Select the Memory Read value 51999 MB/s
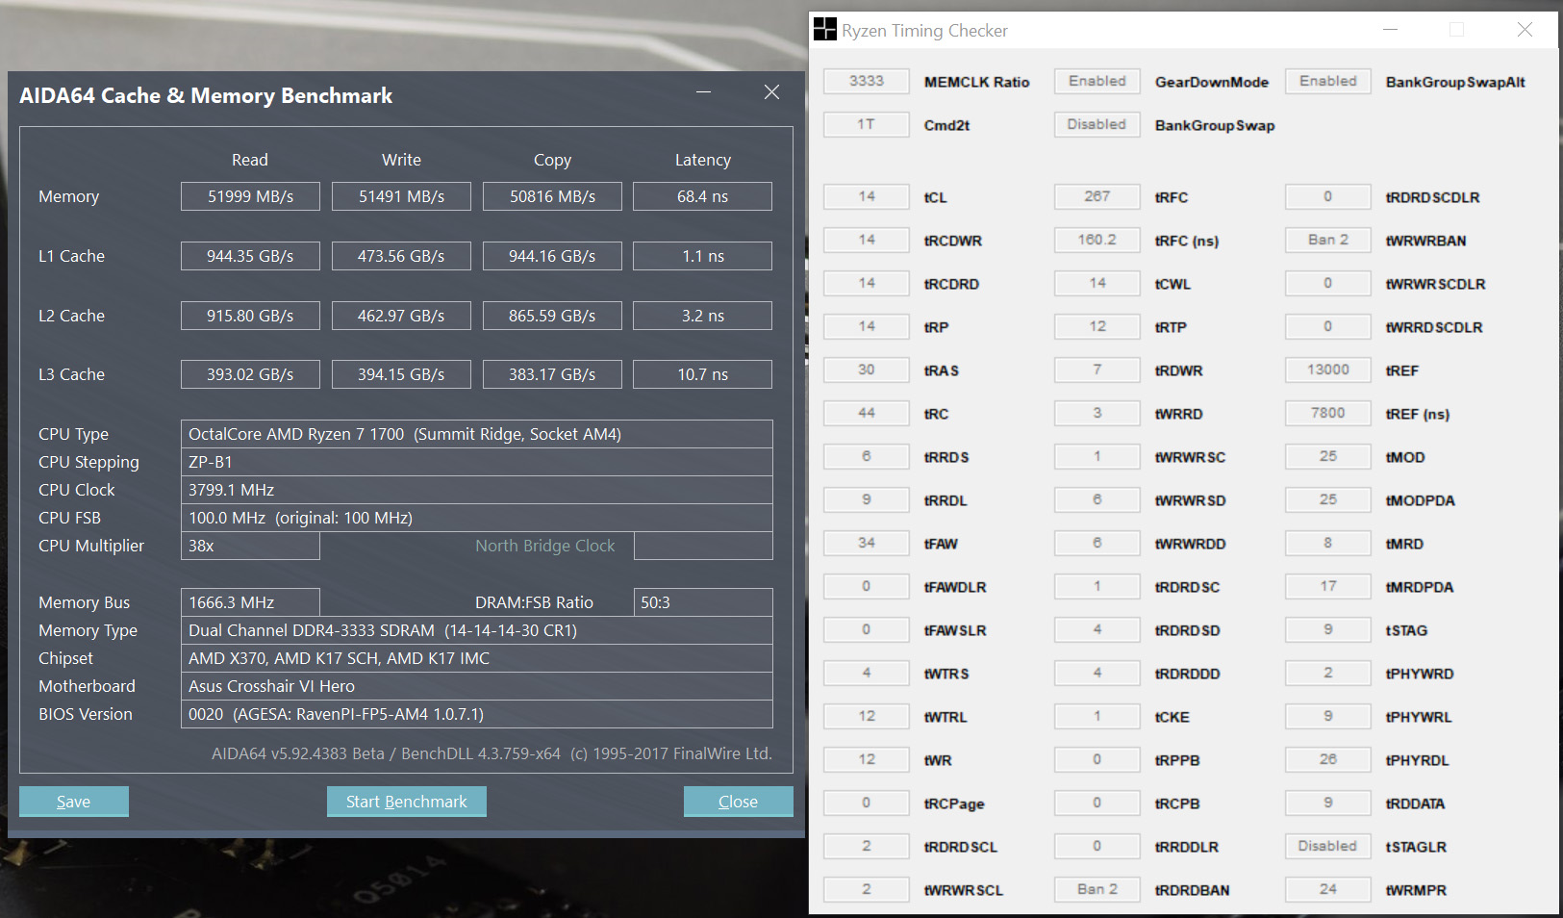 point(250,196)
